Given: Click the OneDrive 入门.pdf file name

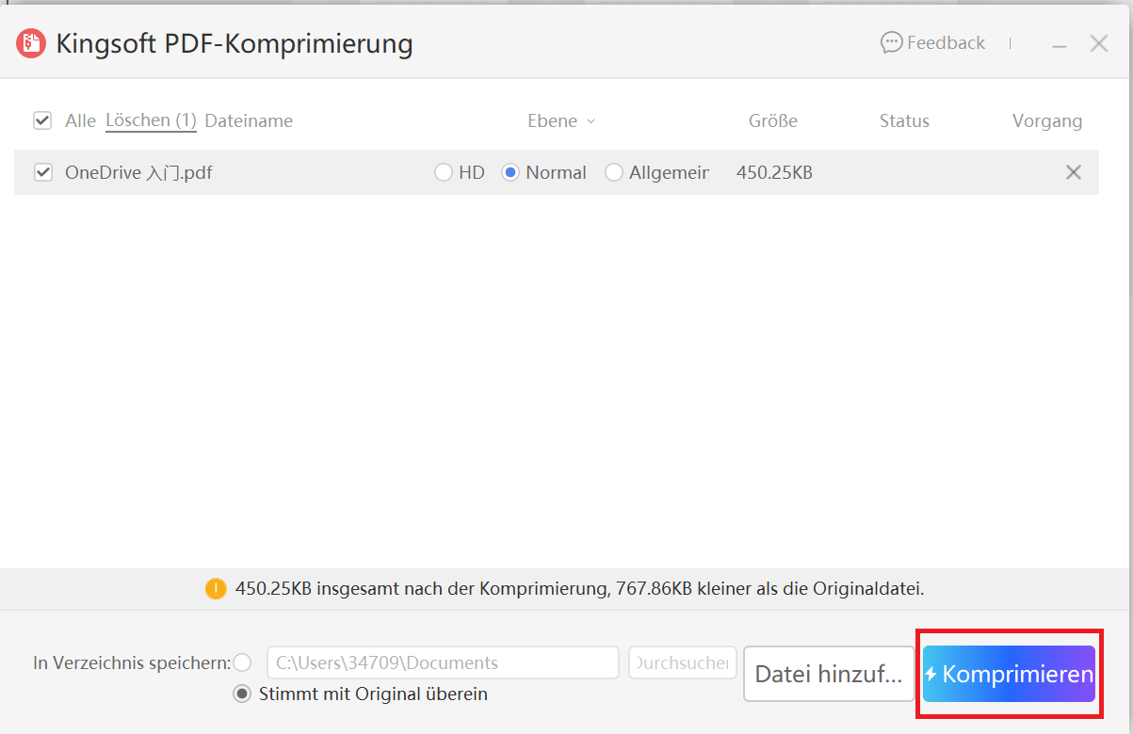Looking at the screenshot, I should pyautogui.click(x=138, y=172).
